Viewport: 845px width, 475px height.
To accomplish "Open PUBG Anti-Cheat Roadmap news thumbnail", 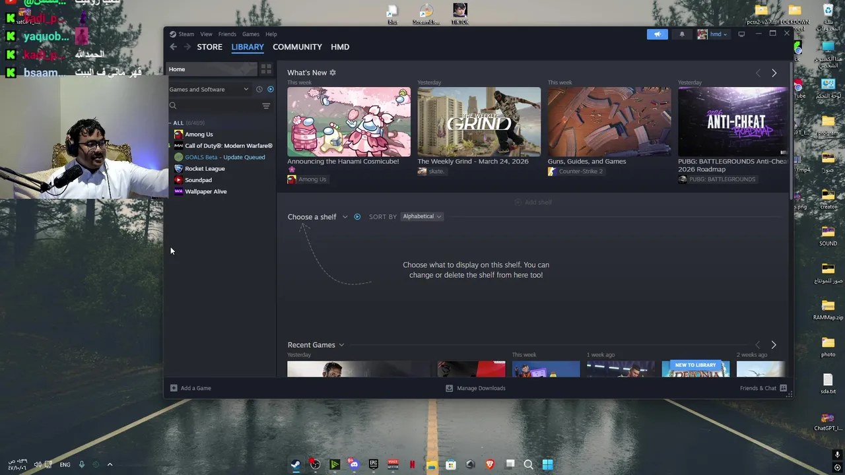I will (733, 122).
